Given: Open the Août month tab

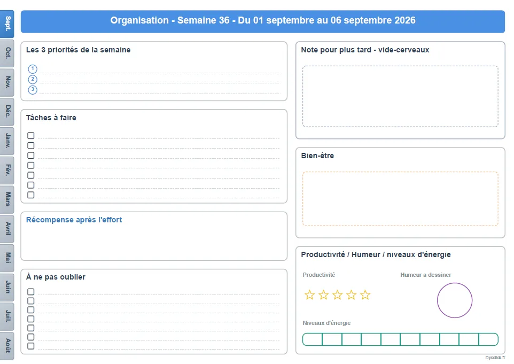Looking at the screenshot, I should [x=7, y=346].
